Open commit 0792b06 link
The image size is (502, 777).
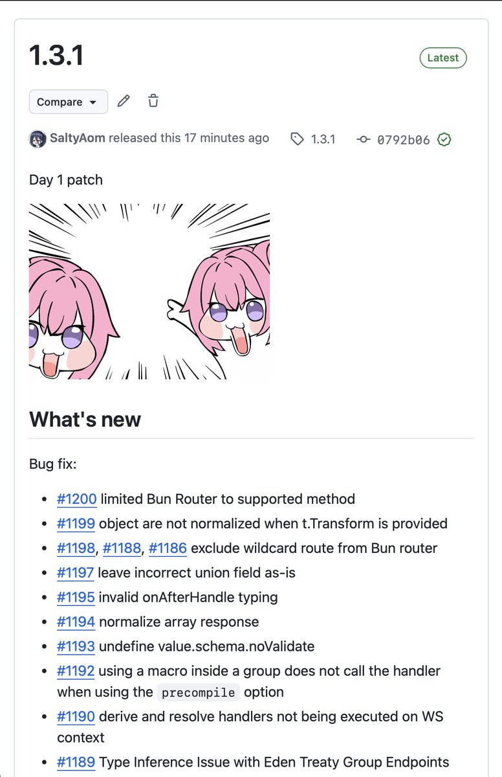point(403,139)
